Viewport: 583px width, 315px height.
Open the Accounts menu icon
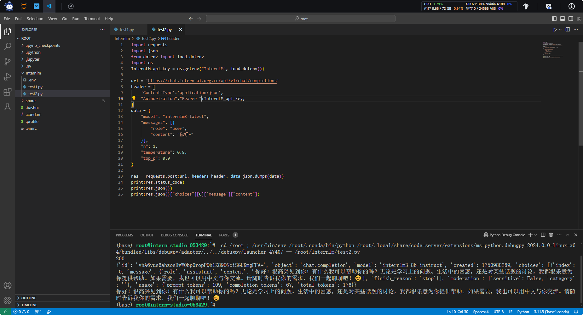point(8,285)
